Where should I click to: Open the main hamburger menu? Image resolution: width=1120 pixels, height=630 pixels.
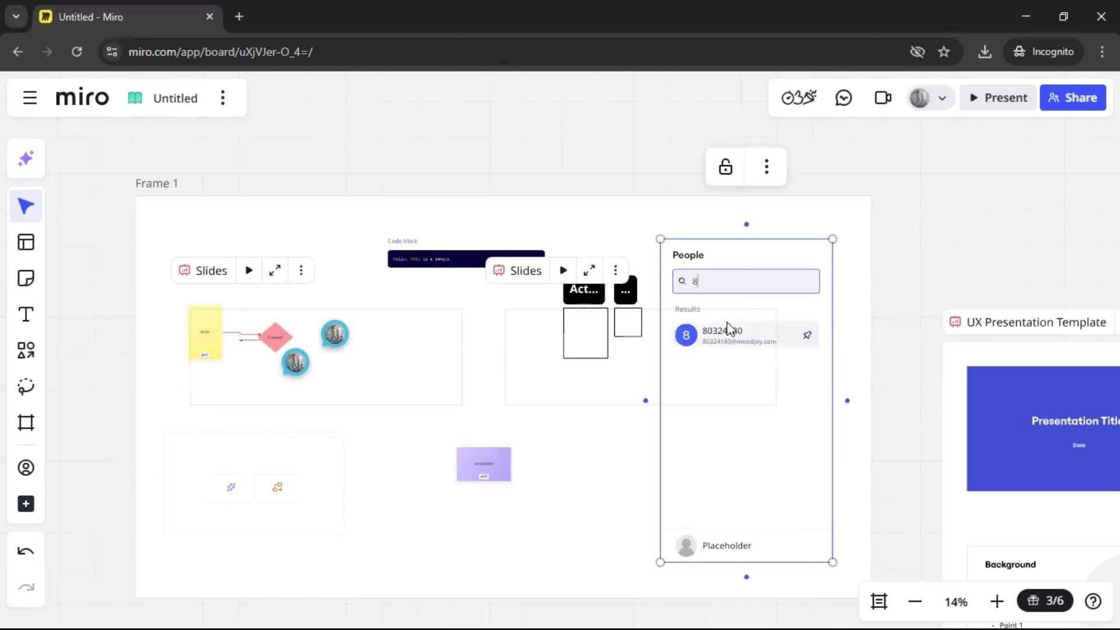click(30, 97)
